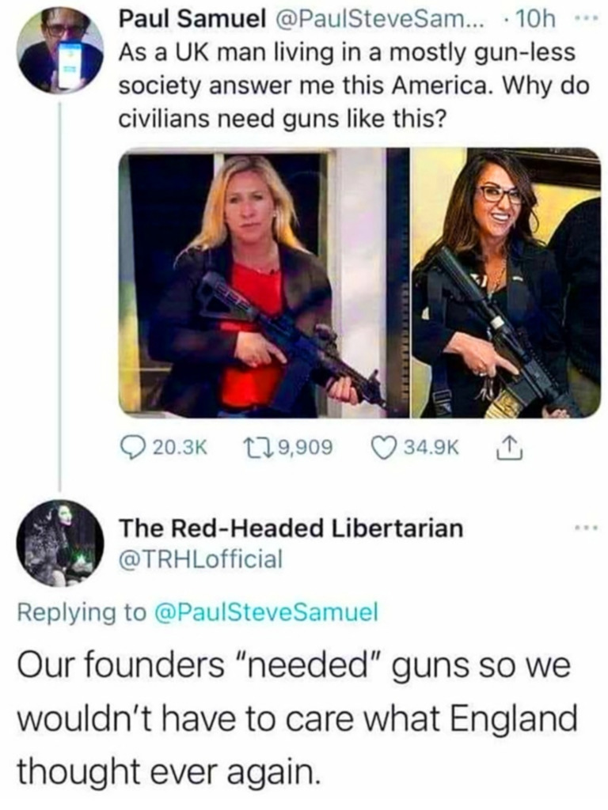This screenshot has width=608, height=810.
Task: Like the tweet with the heart icon
Action: click(384, 448)
